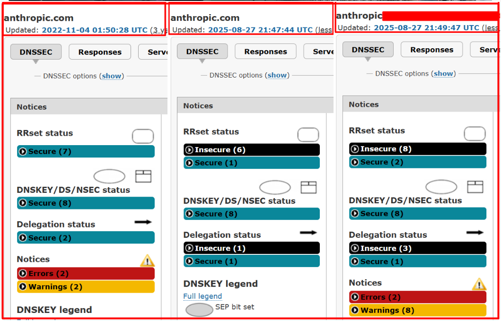This screenshot has width=501, height=321.
Task: Expand the Insecure (8) RRset status bar
Action: click(418, 149)
